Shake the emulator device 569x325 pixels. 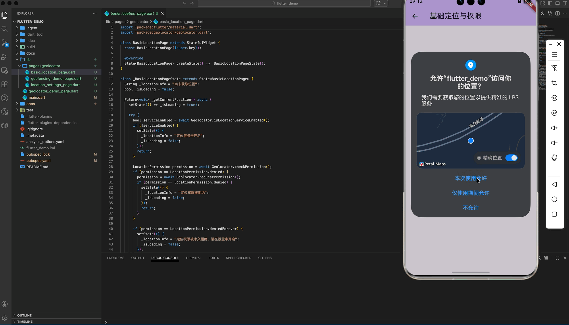click(554, 158)
